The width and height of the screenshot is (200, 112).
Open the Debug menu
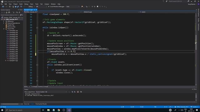pos(26,4)
